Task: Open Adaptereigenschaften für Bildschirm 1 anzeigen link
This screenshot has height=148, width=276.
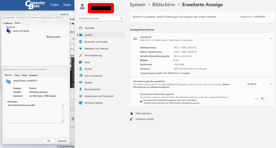Action: (x=165, y=73)
